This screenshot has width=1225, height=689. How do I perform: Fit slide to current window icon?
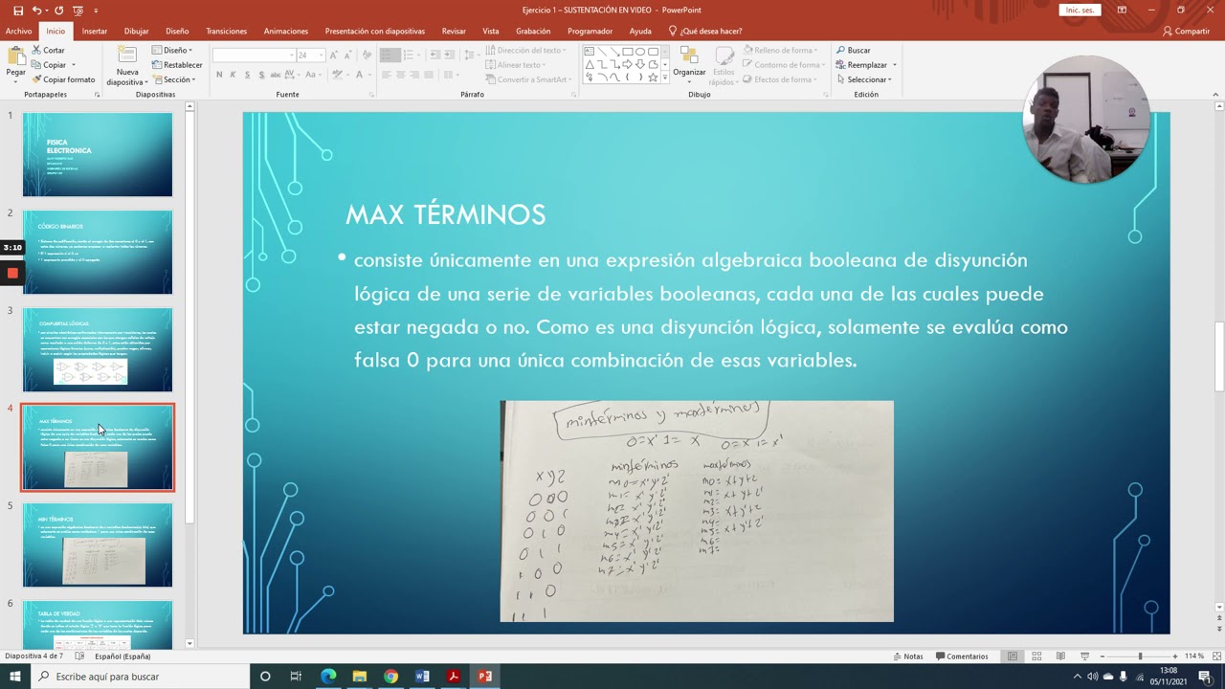click(1214, 656)
